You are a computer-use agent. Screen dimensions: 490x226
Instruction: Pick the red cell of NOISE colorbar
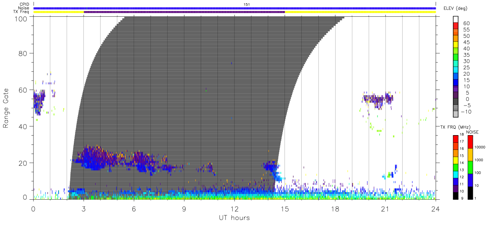(470, 142)
